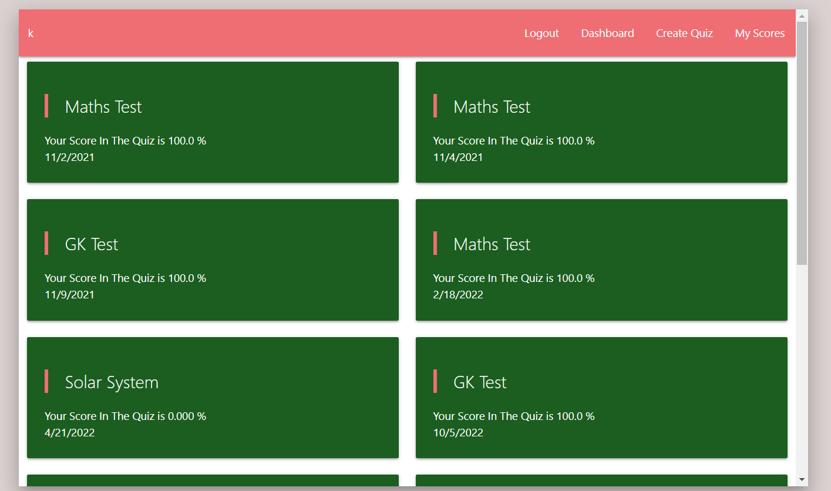Viewport: 831px width, 491px height.
Task: Click the scrollbar down arrow
Action: point(802,480)
